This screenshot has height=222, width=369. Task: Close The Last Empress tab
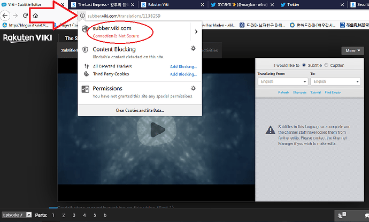(133, 5)
